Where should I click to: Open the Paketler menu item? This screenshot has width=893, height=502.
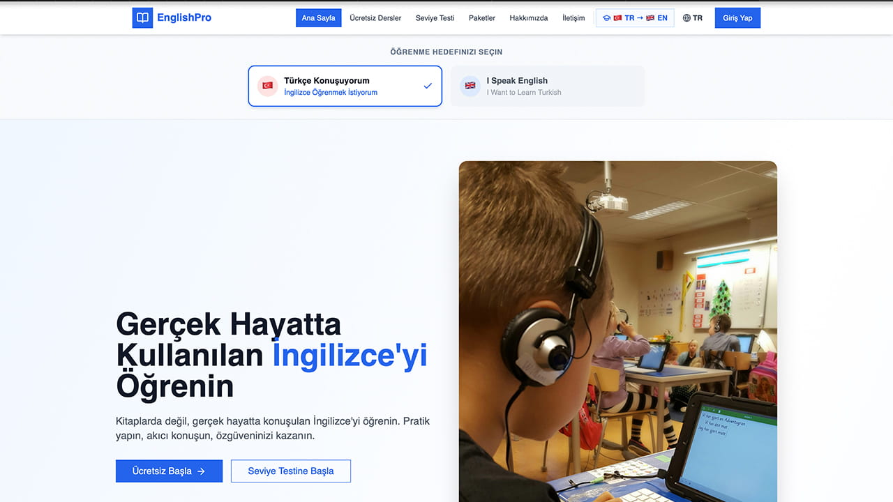pyautogui.click(x=481, y=18)
